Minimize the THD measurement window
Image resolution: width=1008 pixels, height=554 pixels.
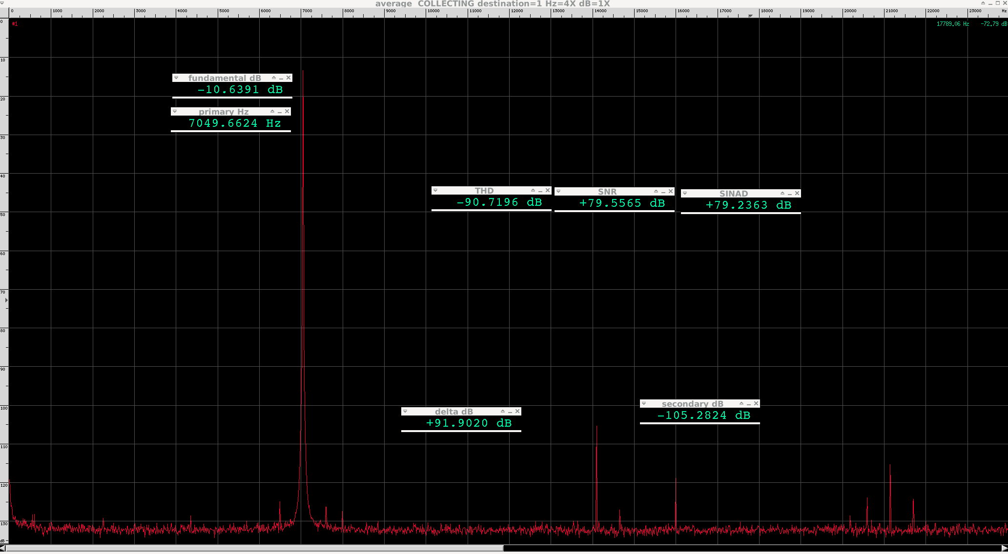pyautogui.click(x=540, y=191)
